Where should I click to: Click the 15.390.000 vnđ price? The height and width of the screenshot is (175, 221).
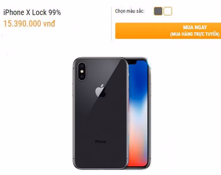coord(29,24)
